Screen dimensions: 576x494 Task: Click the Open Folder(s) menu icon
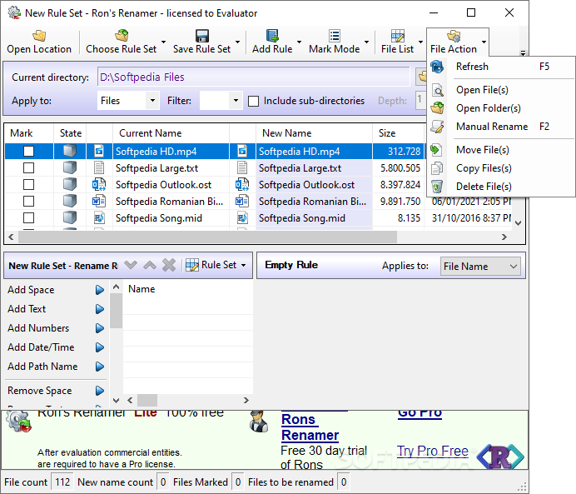point(437,108)
